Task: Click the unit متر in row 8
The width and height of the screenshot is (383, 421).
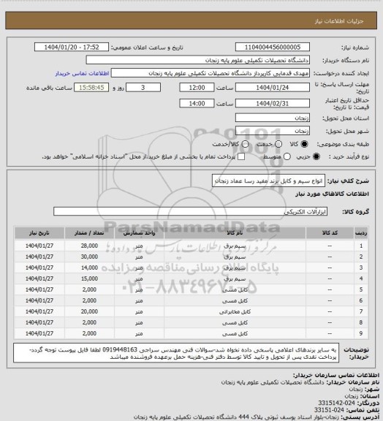Action: [139, 323]
